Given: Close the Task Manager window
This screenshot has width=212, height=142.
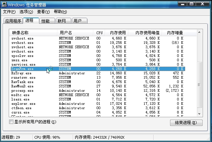Looking at the screenshot, I should (x=202, y=4).
